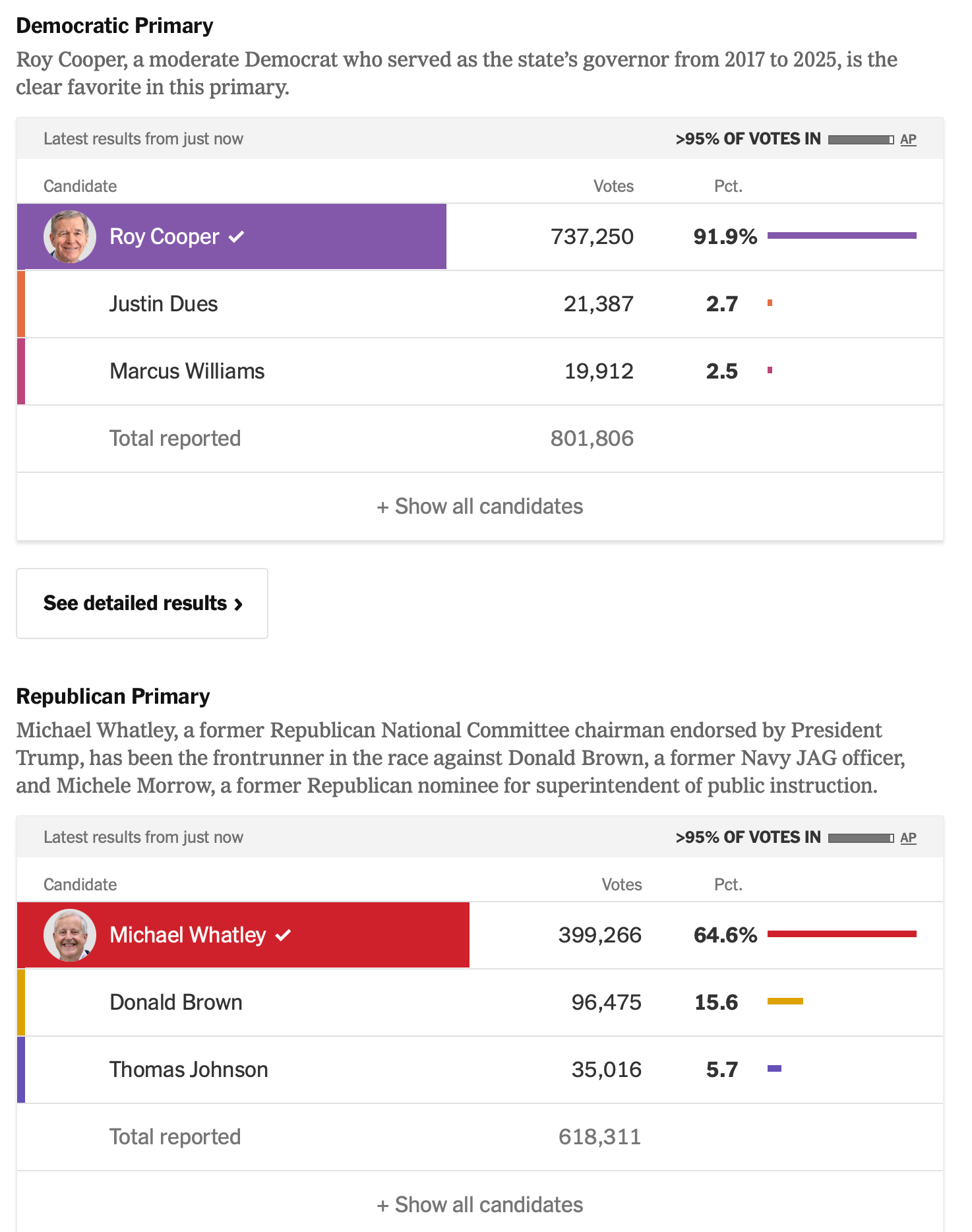Image resolution: width=972 pixels, height=1232 pixels.
Task: Click Michael Whatley's portrait photo
Action: coord(69,935)
